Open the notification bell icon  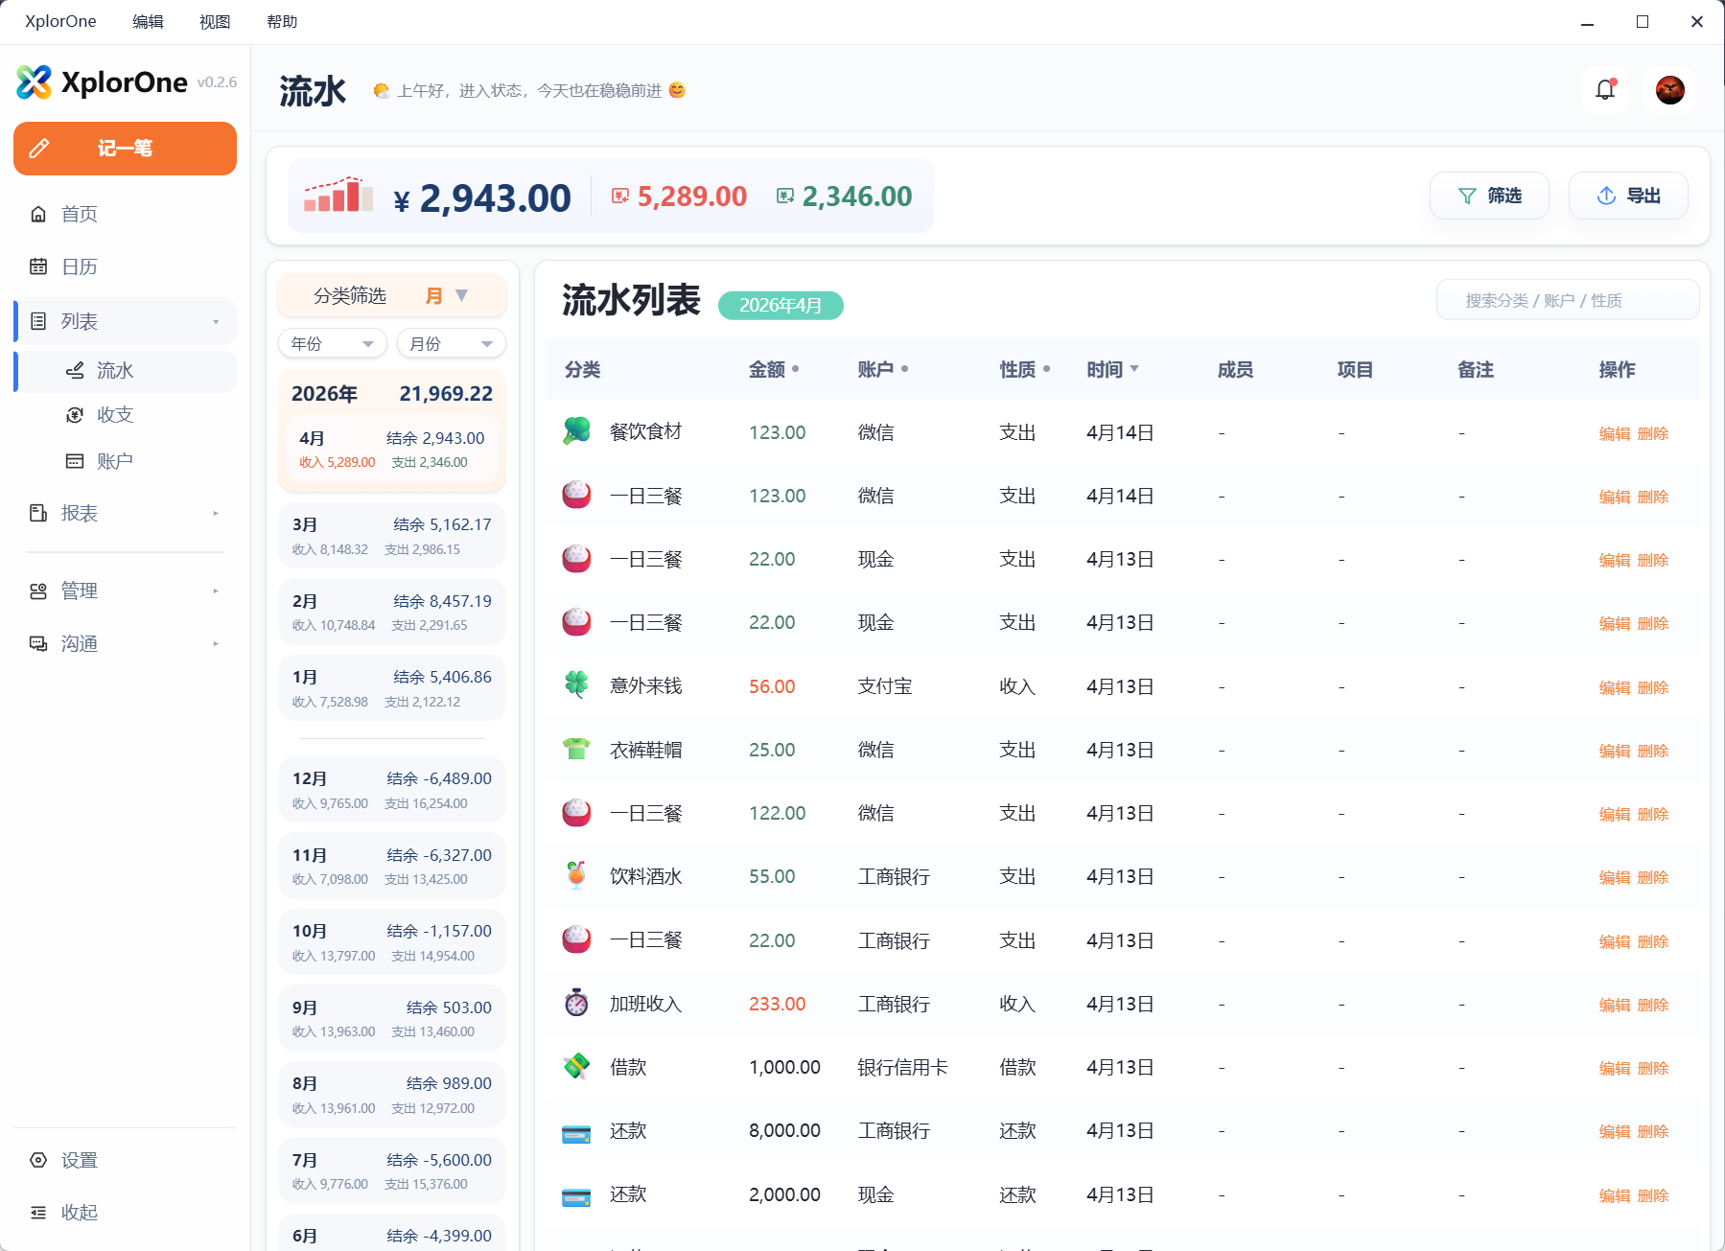point(1604,89)
